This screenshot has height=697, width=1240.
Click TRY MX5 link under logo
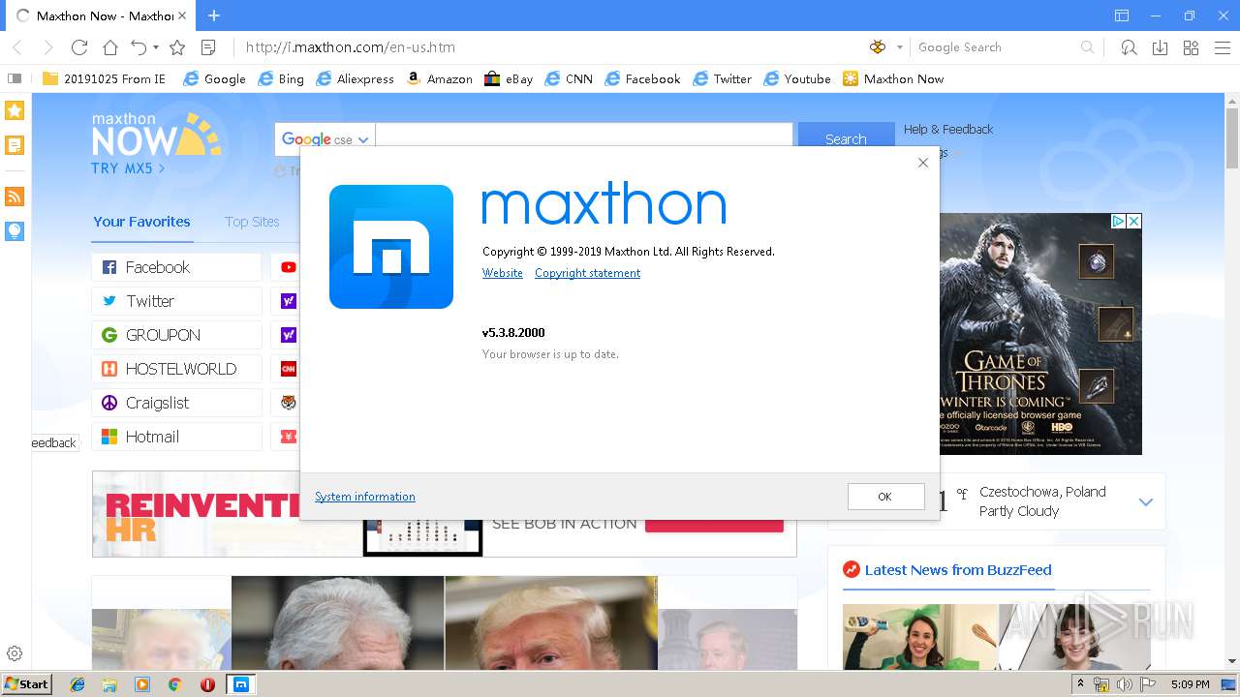tap(128, 168)
